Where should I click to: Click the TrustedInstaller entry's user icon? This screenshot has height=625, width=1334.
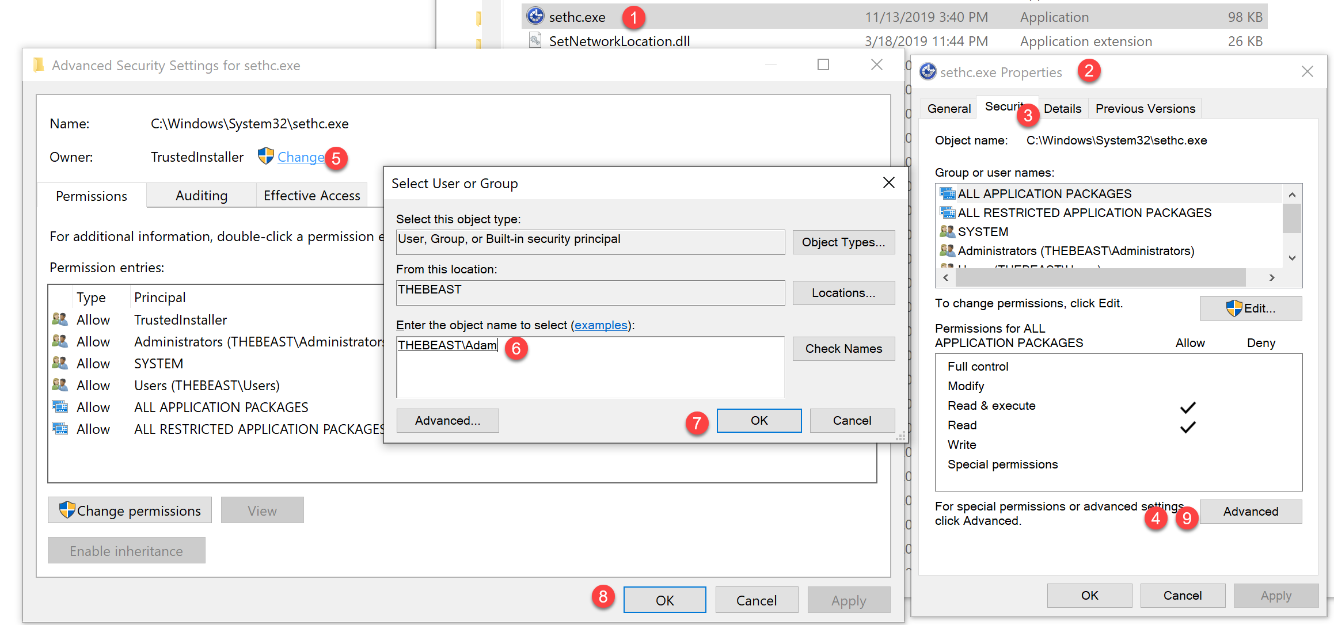click(x=60, y=319)
